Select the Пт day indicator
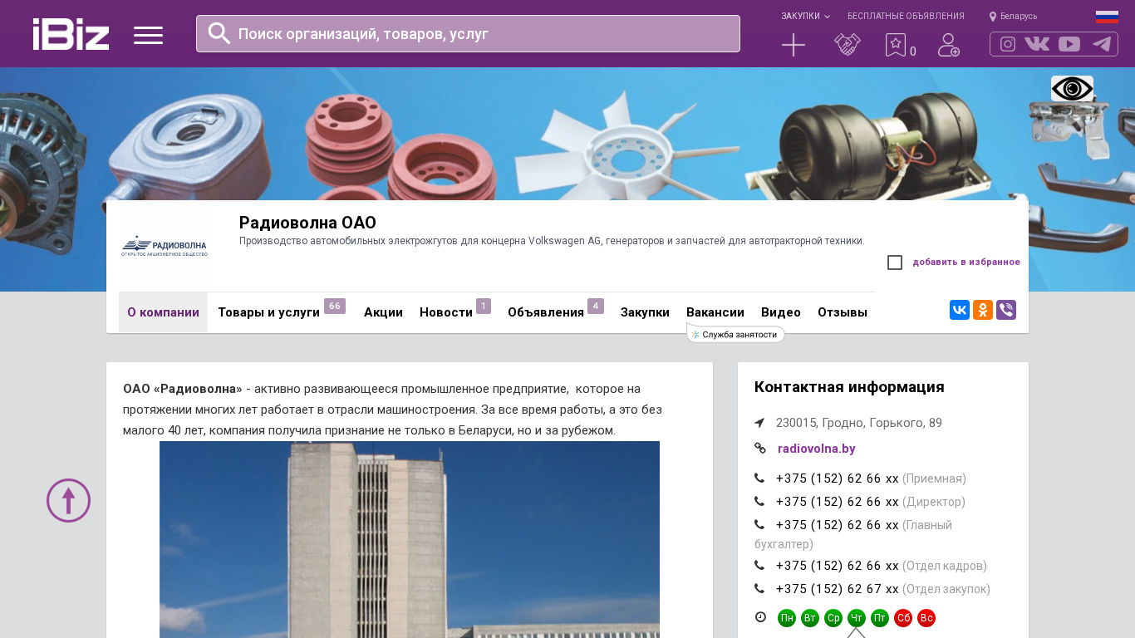The image size is (1135, 638). point(880,618)
